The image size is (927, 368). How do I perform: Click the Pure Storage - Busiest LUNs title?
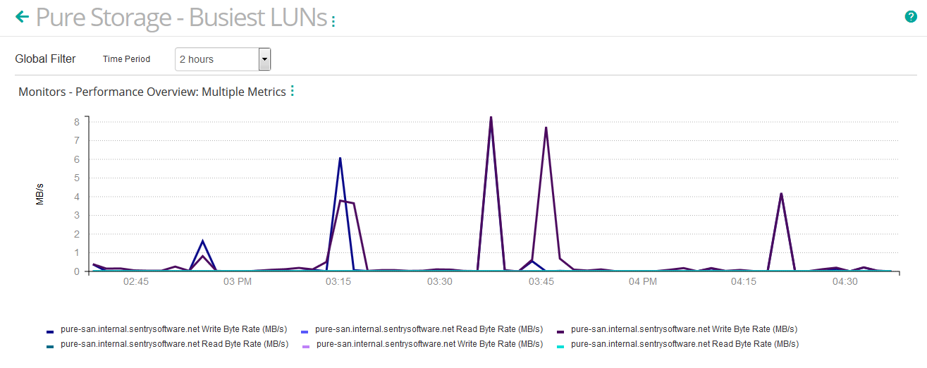click(x=181, y=18)
